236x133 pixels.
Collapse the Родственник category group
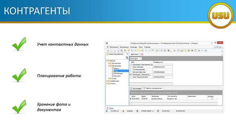(132, 65)
